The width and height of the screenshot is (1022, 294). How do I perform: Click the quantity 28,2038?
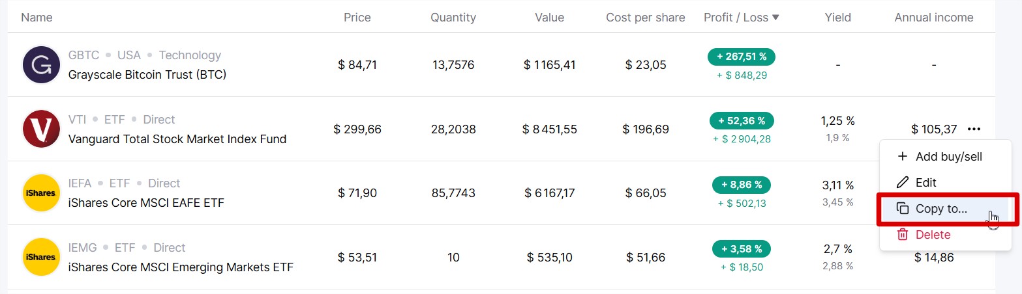pos(453,129)
